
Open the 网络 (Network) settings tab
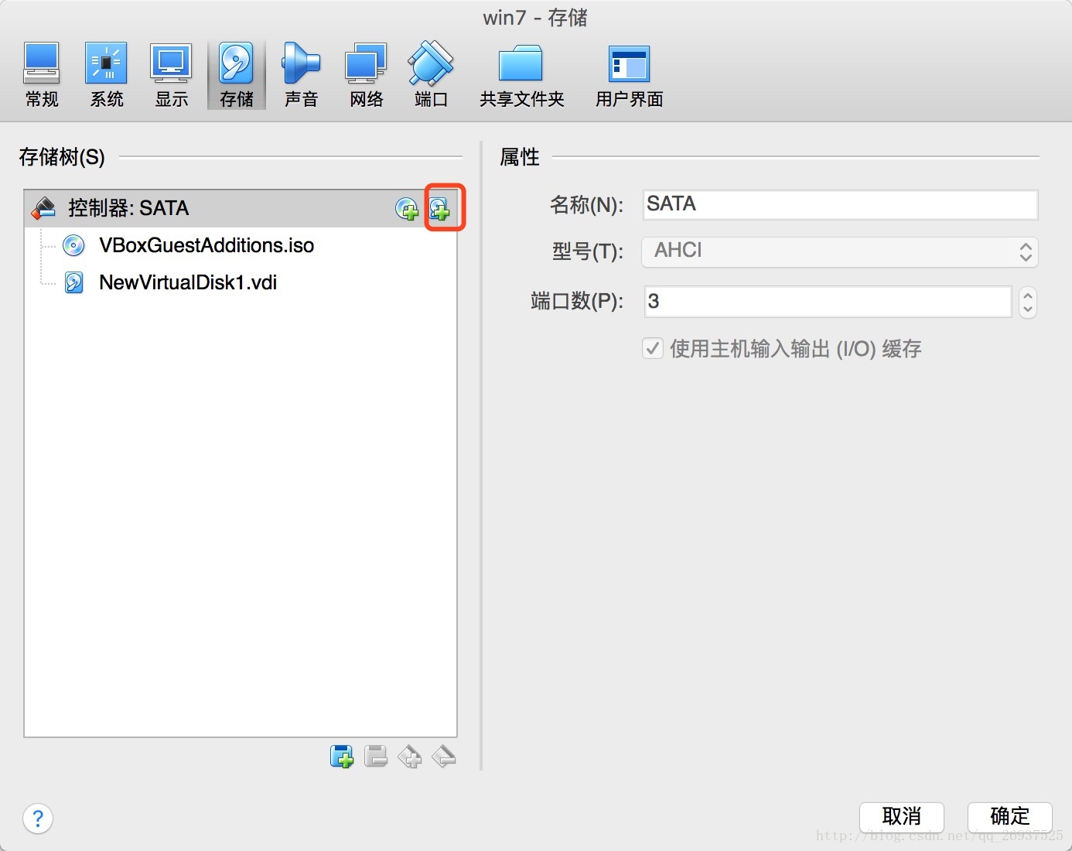point(366,75)
